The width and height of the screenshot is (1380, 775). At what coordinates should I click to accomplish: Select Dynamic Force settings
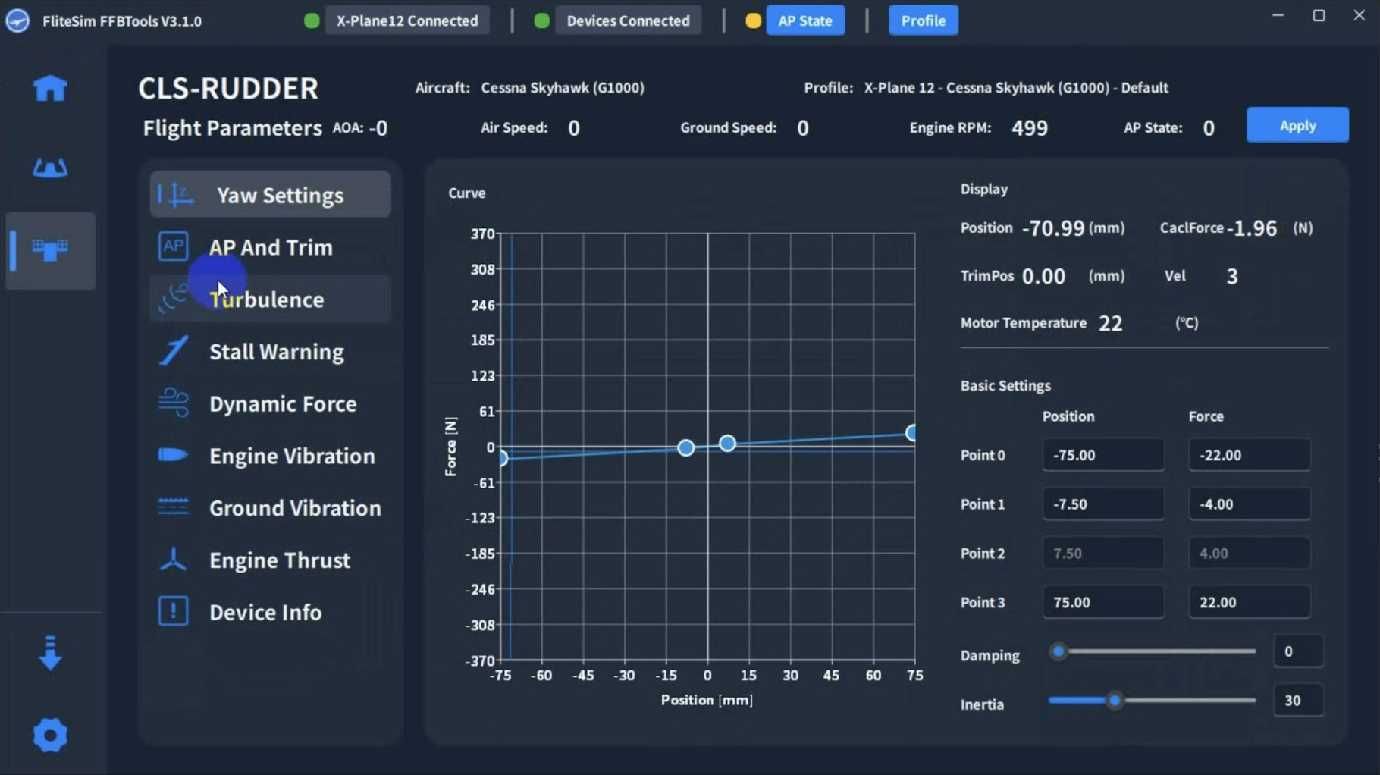point(270,403)
